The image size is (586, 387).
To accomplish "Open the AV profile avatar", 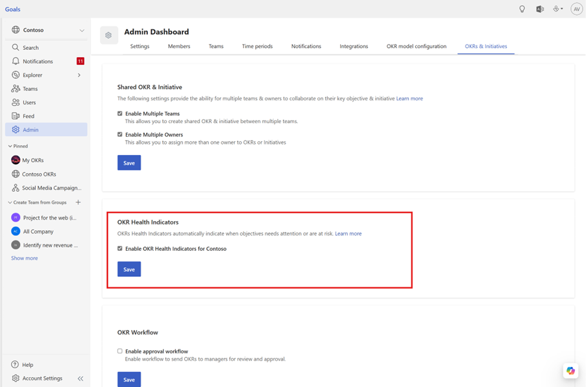I will (577, 9).
